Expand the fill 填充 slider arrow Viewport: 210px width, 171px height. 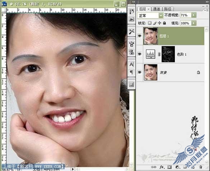tap(194, 23)
